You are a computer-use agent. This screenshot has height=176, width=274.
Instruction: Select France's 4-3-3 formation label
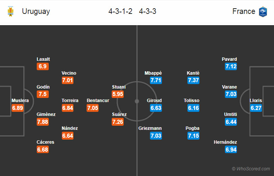148,11
